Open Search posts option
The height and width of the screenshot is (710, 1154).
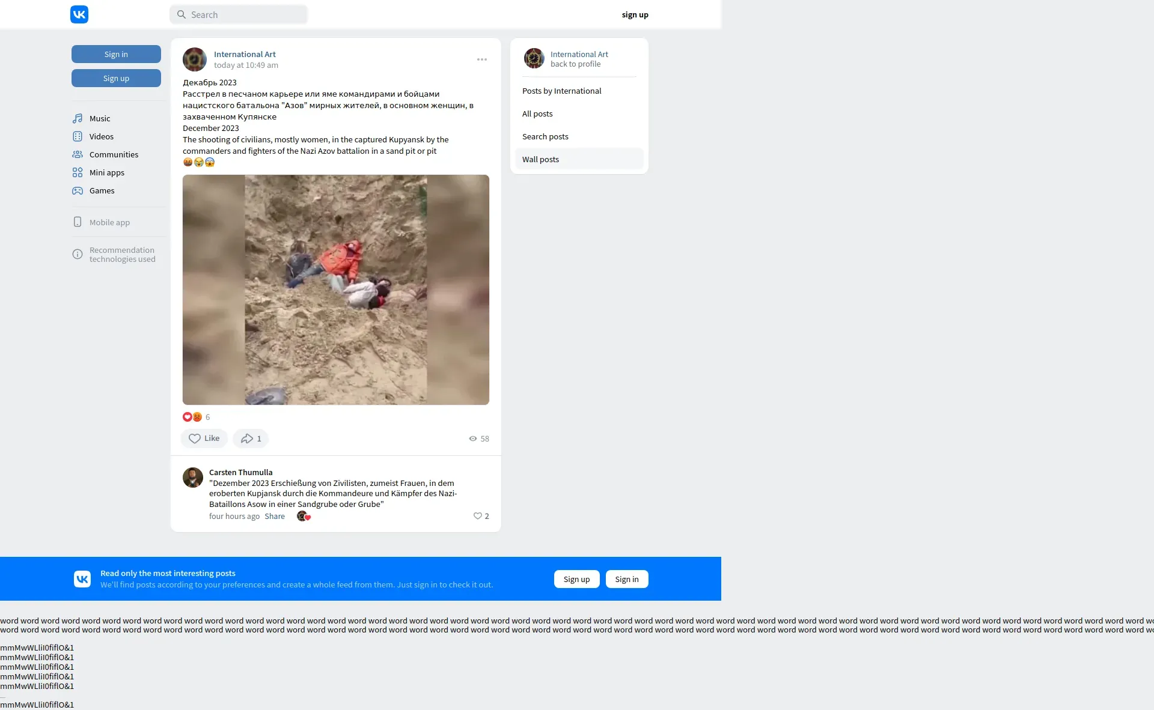[x=545, y=136]
